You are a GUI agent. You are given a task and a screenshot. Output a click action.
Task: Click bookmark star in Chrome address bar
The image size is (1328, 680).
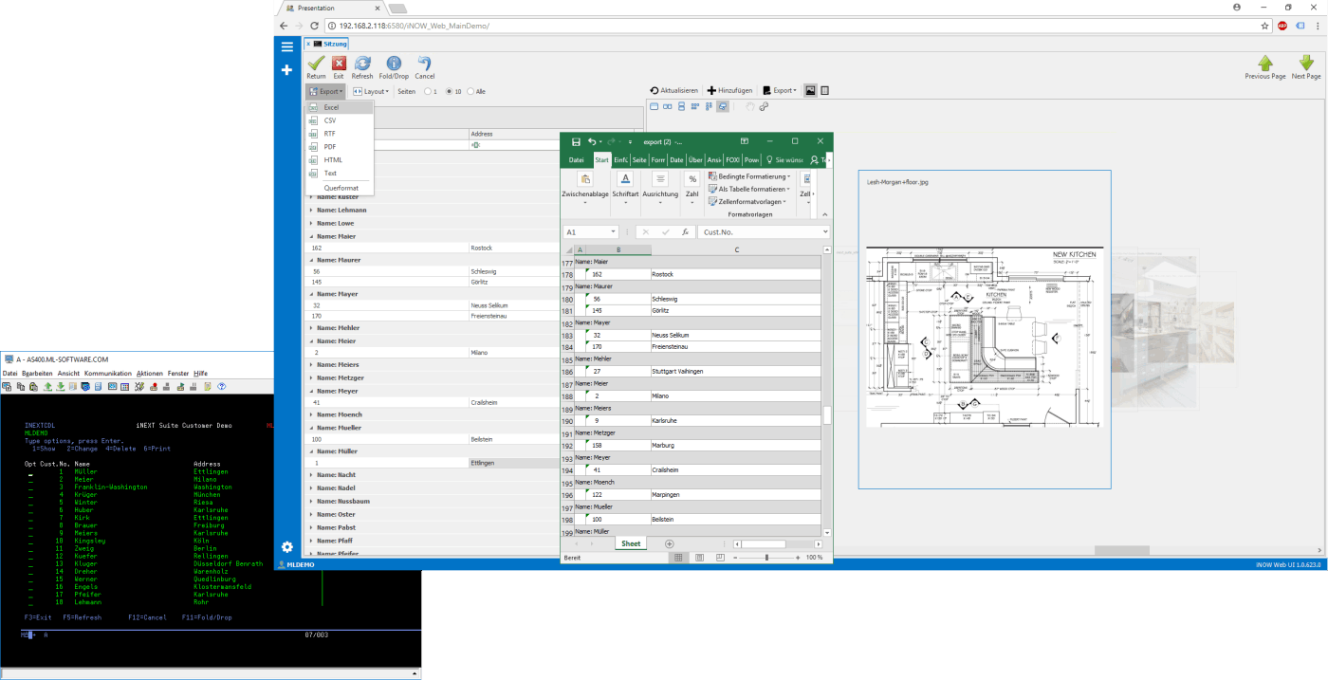click(x=1265, y=26)
